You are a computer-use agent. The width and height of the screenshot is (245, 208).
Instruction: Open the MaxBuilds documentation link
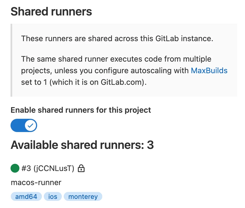tap(209, 71)
